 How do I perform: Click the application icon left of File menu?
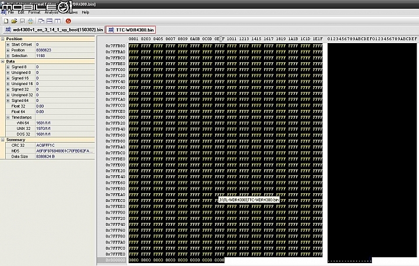tap(3, 12)
